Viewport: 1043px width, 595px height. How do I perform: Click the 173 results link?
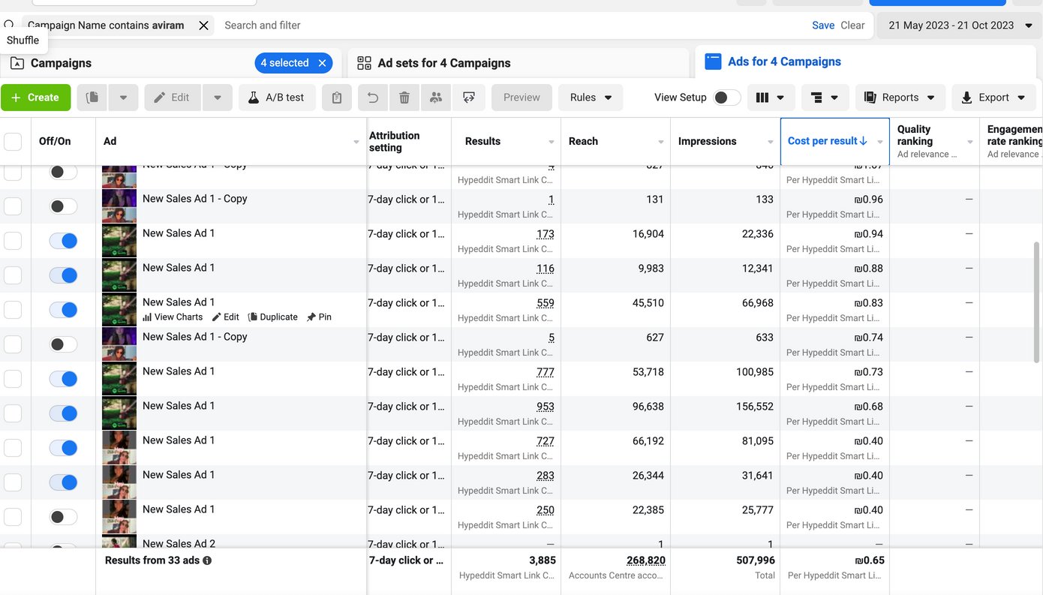tap(546, 234)
